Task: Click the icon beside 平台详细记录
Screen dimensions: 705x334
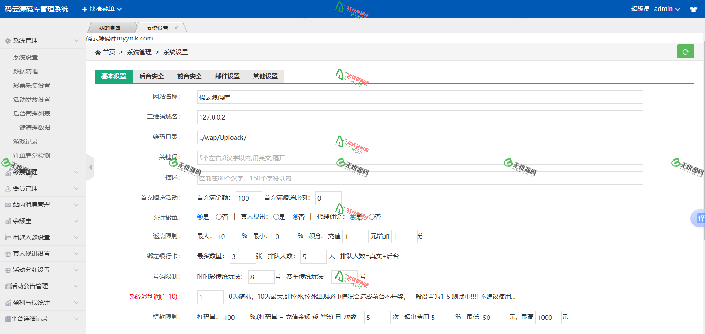Action: click(x=7, y=319)
